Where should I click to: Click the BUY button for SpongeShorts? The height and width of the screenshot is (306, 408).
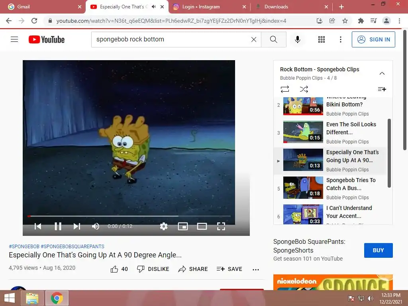(x=379, y=250)
